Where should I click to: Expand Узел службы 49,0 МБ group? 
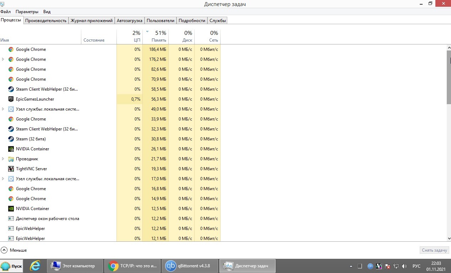[x=3, y=109]
